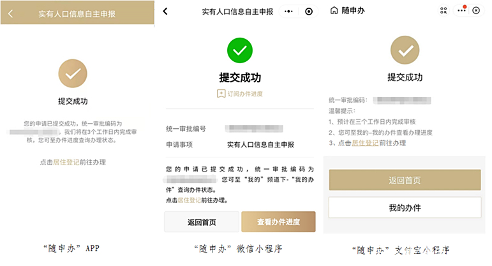This screenshot has width=492, height=266.
Task: Tap the green success checkmark circle
Action: 240,50
